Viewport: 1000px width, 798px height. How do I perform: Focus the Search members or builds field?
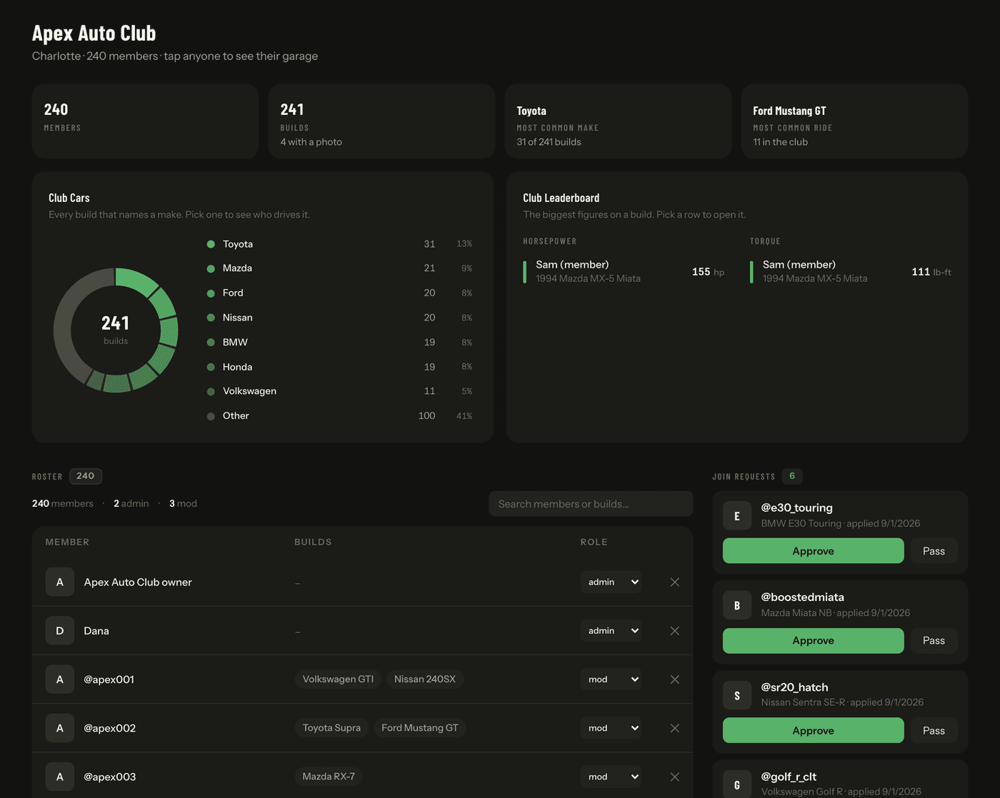591,503
